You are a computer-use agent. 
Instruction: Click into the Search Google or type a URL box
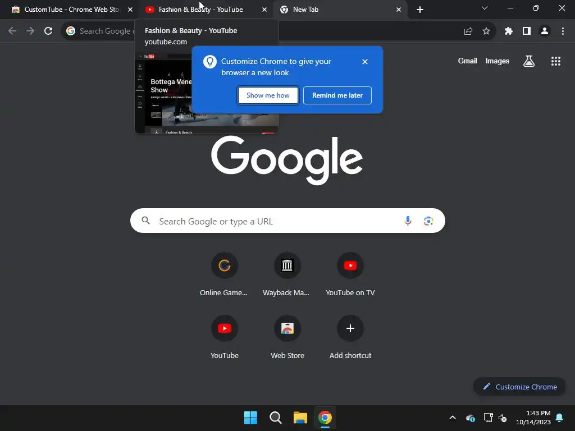(287, 221)
